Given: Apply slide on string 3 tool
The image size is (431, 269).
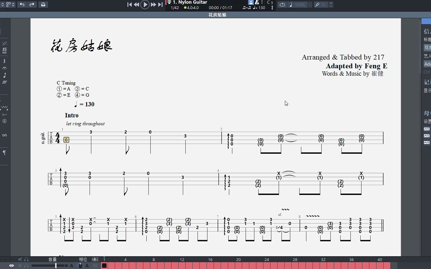Looking at the screenshot, I should 4,114.
